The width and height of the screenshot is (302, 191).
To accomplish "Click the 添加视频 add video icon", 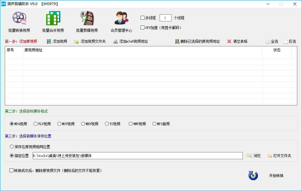I will point(49,41).
